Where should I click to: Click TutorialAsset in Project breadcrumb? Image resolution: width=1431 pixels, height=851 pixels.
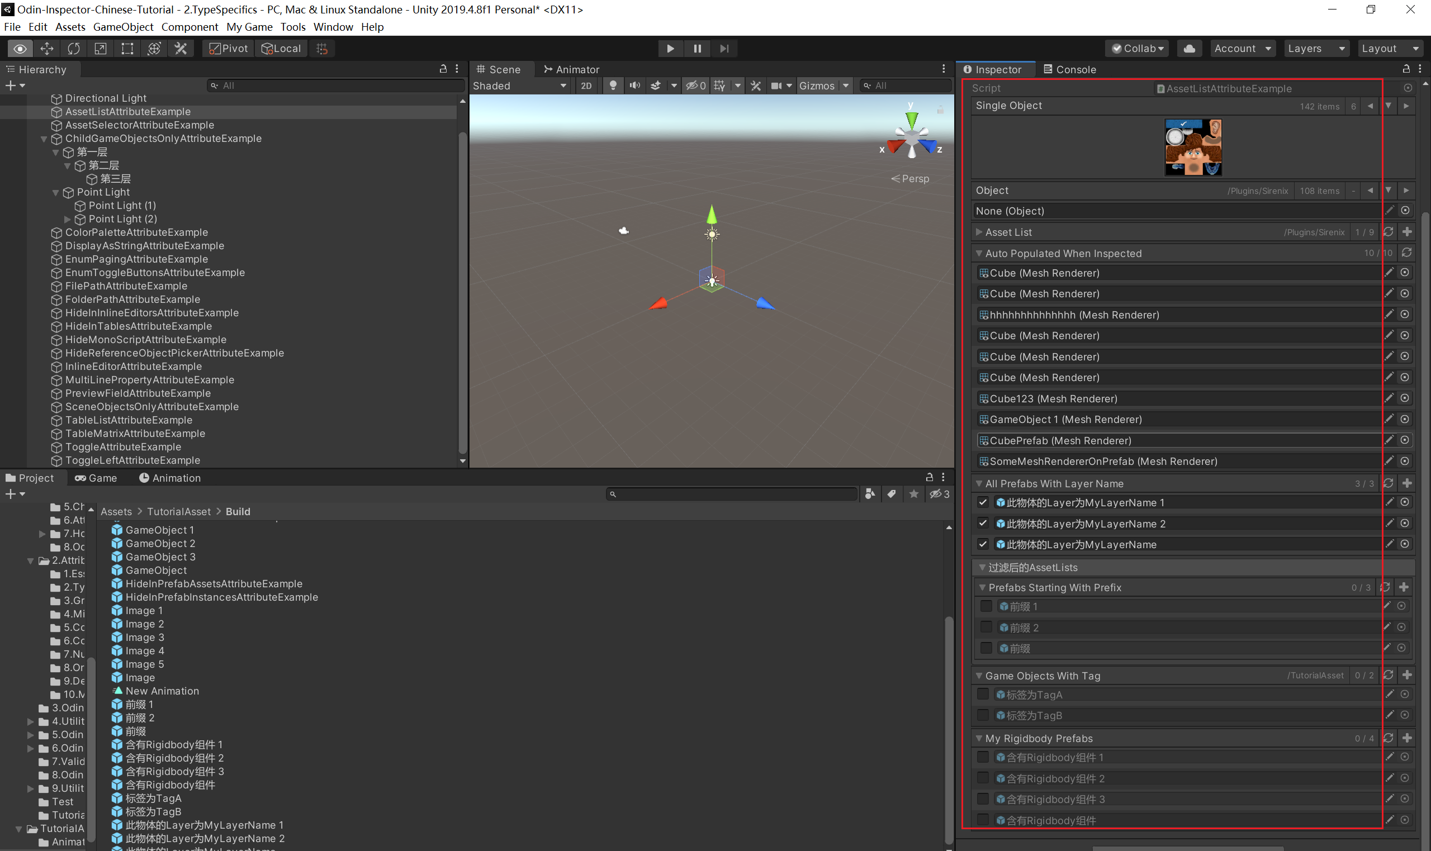[178, 511]
